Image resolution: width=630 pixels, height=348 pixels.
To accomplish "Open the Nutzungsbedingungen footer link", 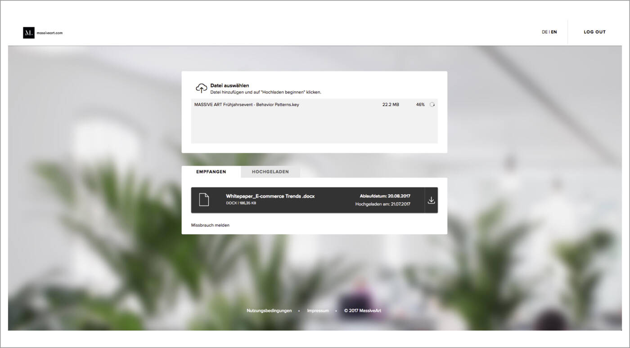I will 269,311.
